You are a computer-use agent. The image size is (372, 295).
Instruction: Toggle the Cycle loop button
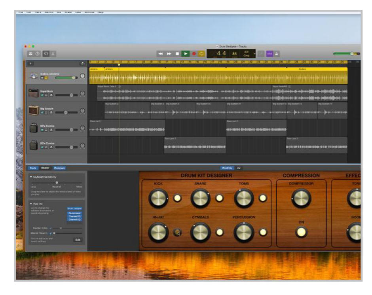(201, 53)
